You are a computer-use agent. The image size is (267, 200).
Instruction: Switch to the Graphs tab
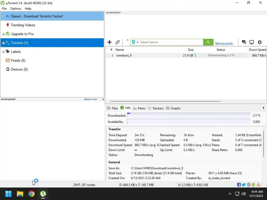[x=173, y=108]
